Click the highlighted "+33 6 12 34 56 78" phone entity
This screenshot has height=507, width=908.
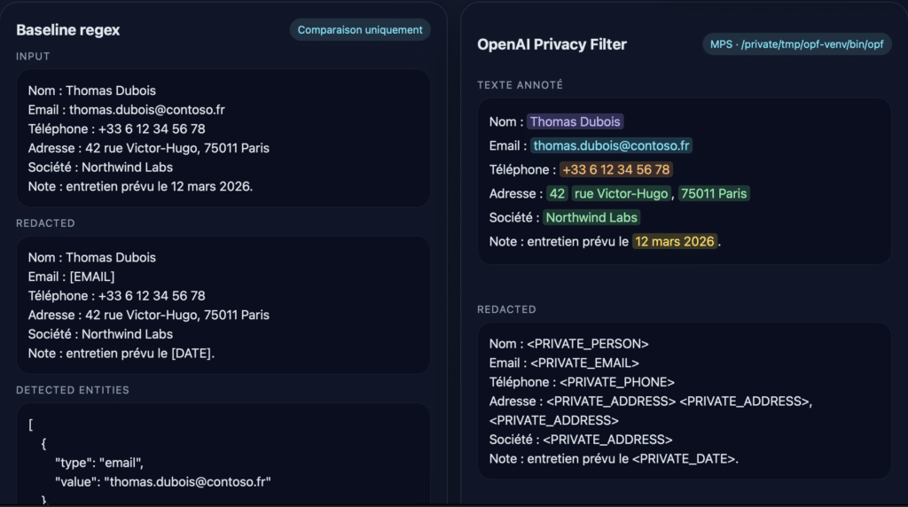[616, 169]
